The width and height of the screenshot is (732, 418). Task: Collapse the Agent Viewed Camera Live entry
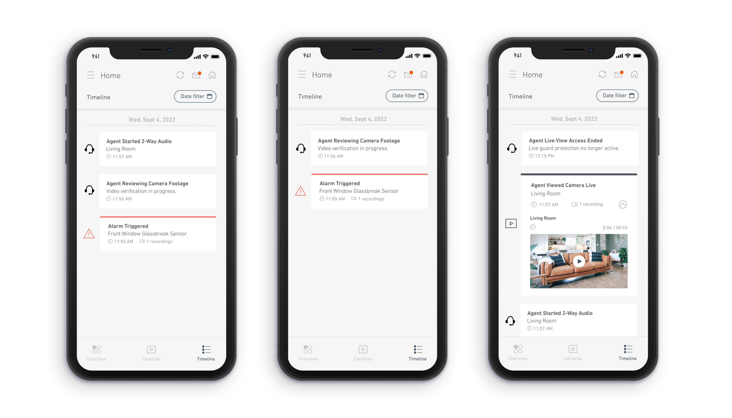(x=623, y=204)
